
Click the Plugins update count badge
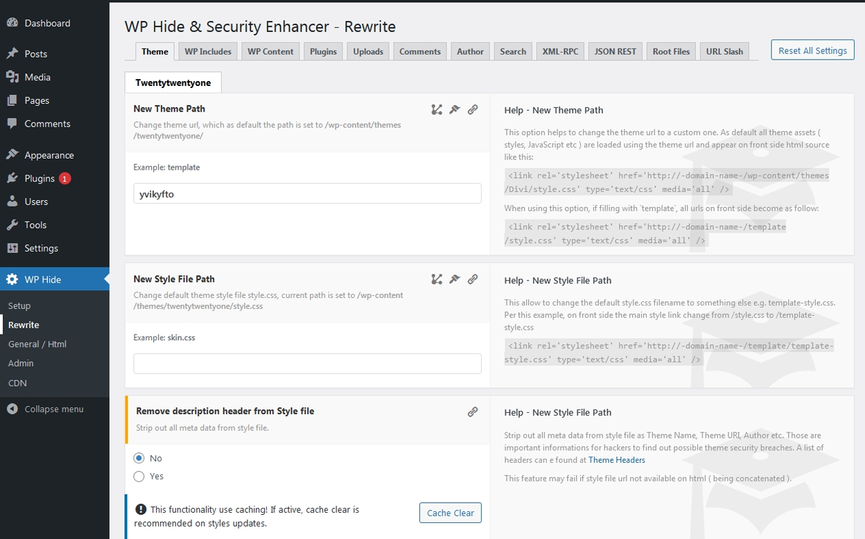(64, 178)
